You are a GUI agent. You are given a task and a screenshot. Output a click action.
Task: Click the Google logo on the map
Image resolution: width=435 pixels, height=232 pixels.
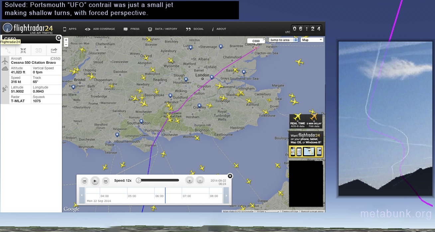[71, 209]
